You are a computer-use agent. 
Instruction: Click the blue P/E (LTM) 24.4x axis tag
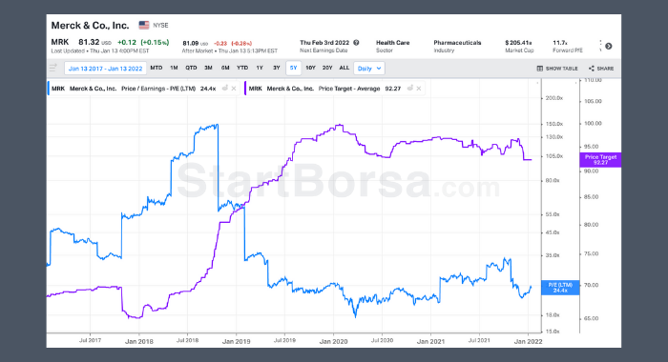[x=560, y=288]
